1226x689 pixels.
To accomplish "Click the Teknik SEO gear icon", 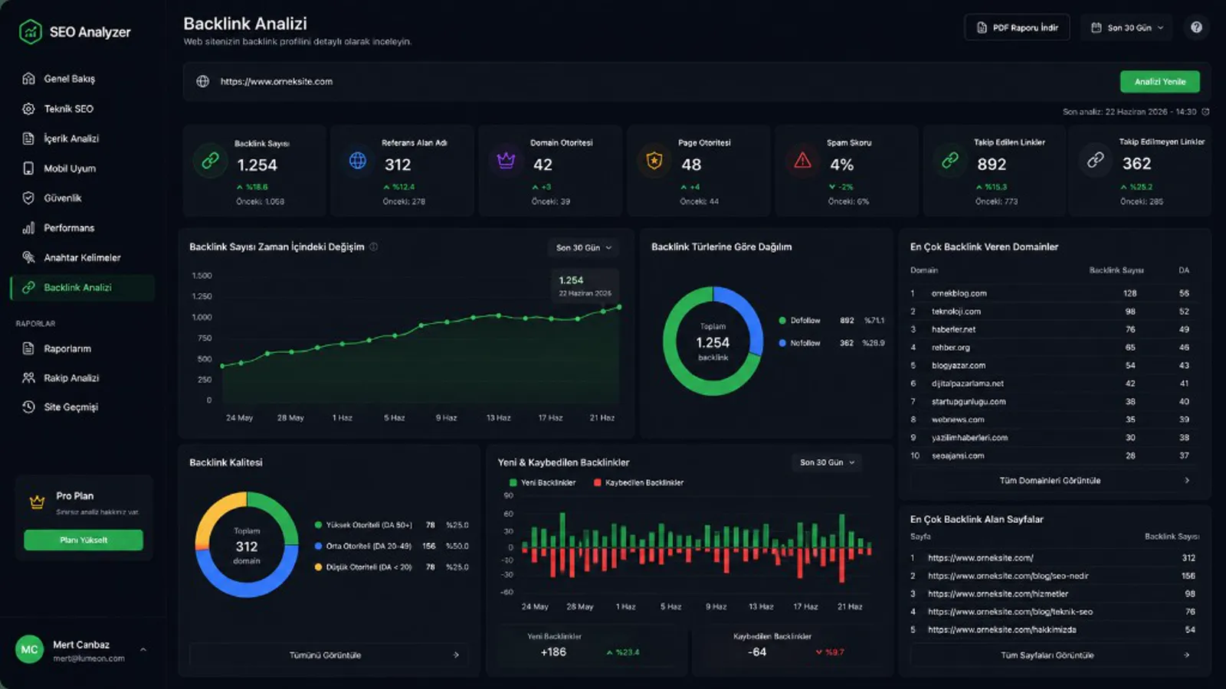I will pos(28,109).
